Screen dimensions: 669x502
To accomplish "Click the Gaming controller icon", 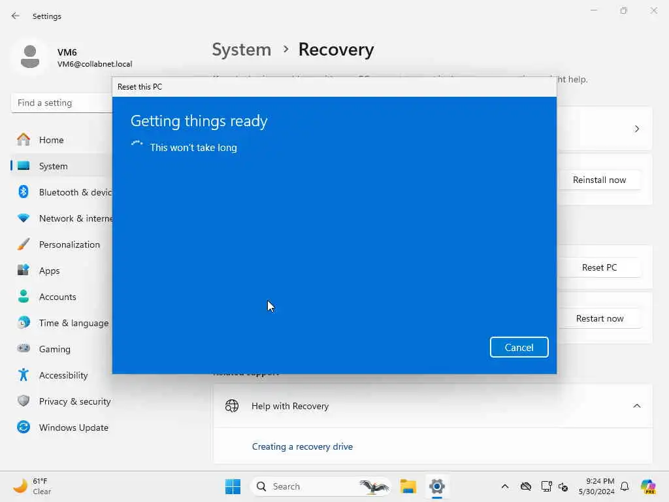I will [24, 348].
